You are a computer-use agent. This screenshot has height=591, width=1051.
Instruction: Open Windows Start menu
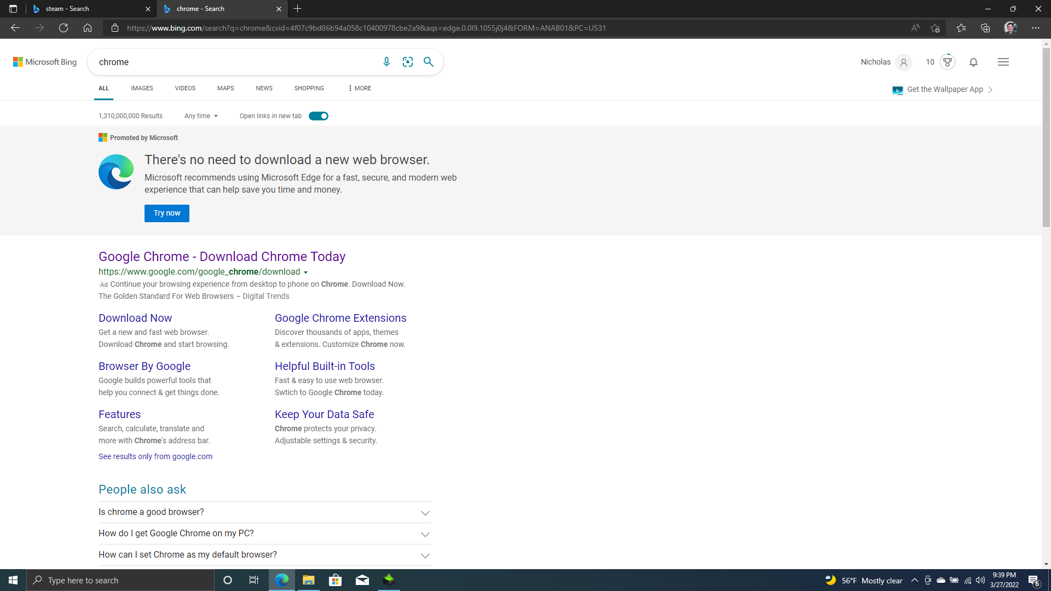[13, 580]
